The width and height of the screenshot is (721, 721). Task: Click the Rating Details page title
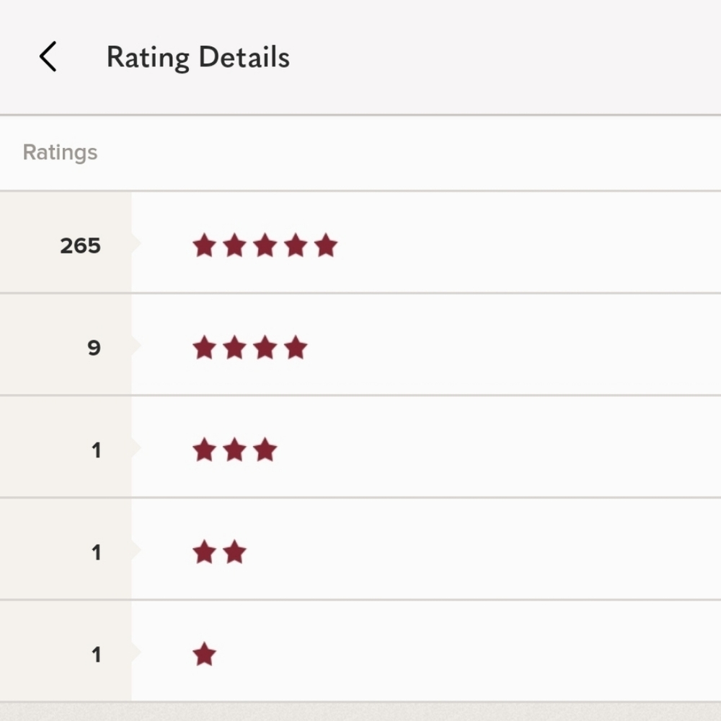point(198,57)
